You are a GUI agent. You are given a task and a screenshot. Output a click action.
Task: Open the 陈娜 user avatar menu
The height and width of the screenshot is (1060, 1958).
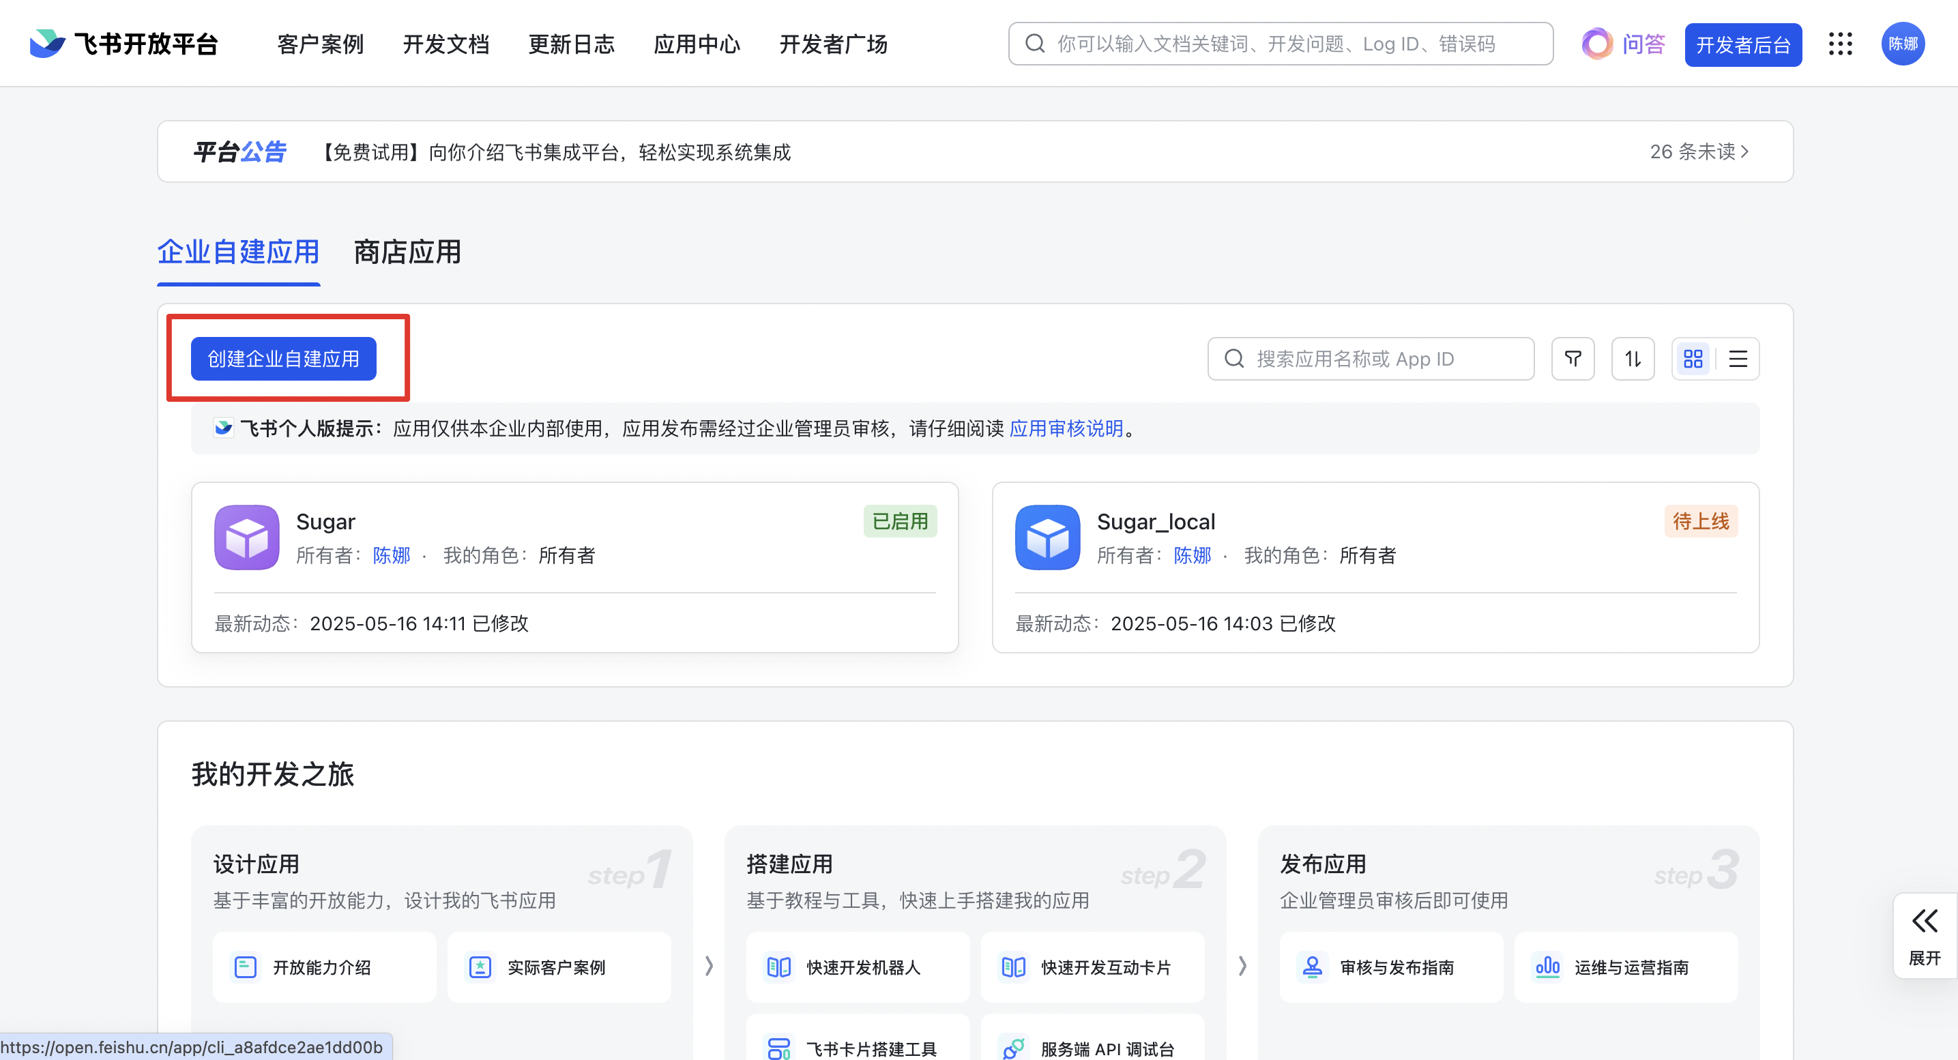point(1903,44)
